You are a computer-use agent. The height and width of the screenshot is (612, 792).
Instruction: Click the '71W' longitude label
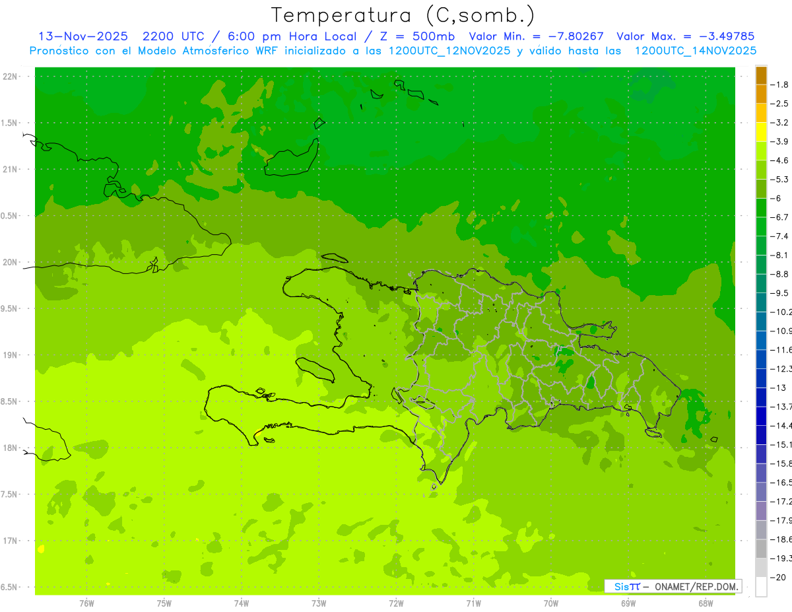click(473, 603)
